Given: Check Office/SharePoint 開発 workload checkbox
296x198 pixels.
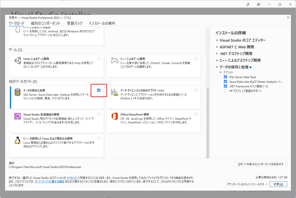Looking at the screenshot, I should (x=196, y=114).
